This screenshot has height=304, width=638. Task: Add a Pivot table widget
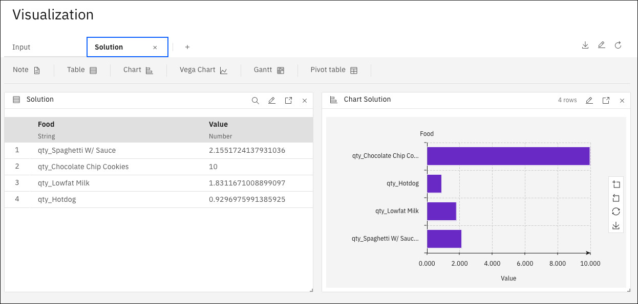(x=334, y=70)
